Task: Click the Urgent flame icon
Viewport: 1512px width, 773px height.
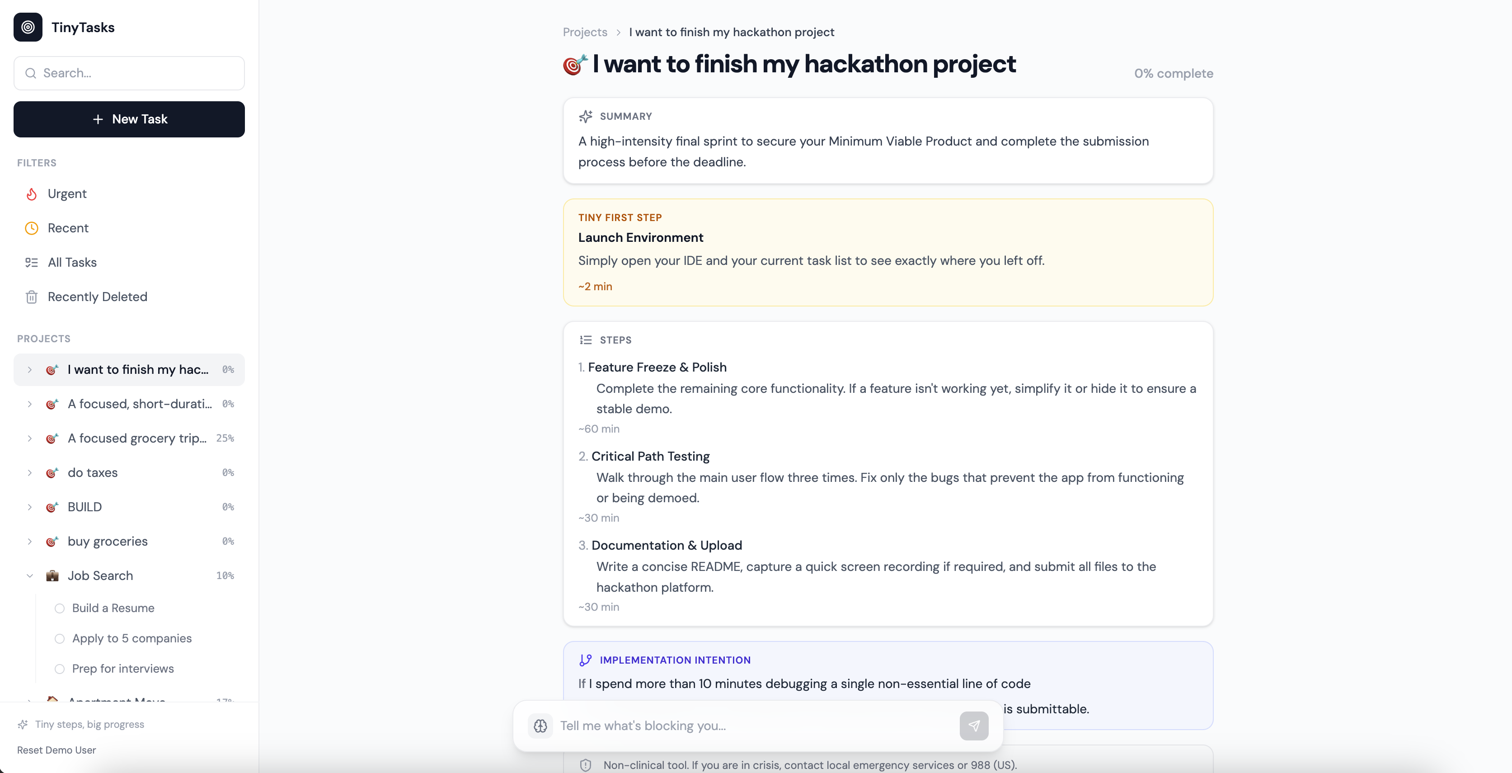Action: [32, 194]
